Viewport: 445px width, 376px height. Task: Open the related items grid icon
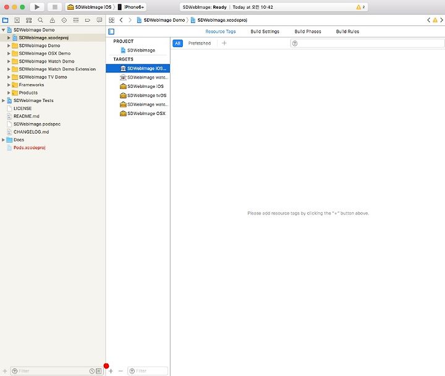point(111,20)
